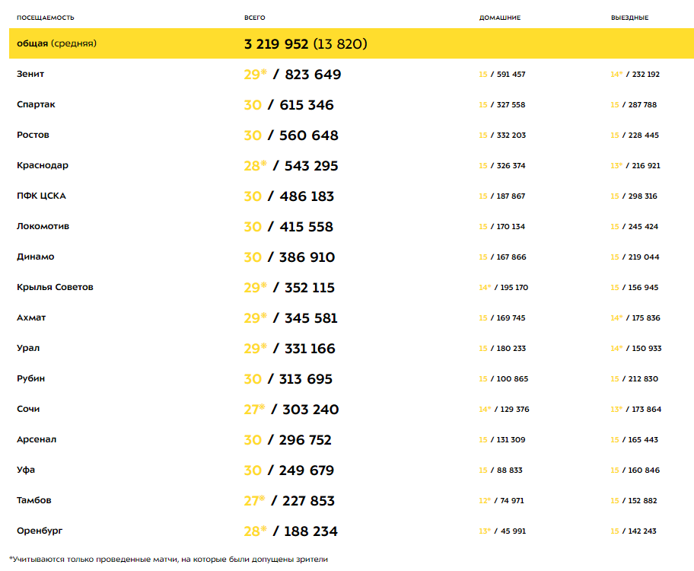The width and height of the screenshot is (694, 571).
Task: Click the Динамо team name
Action: [36, 257]
